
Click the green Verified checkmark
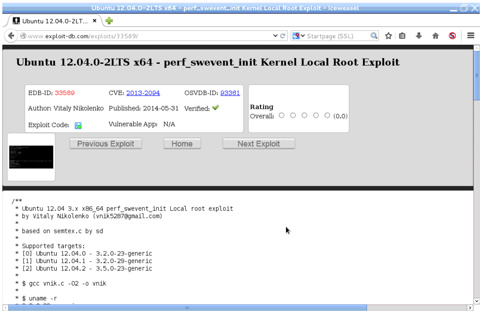[216, 107]
